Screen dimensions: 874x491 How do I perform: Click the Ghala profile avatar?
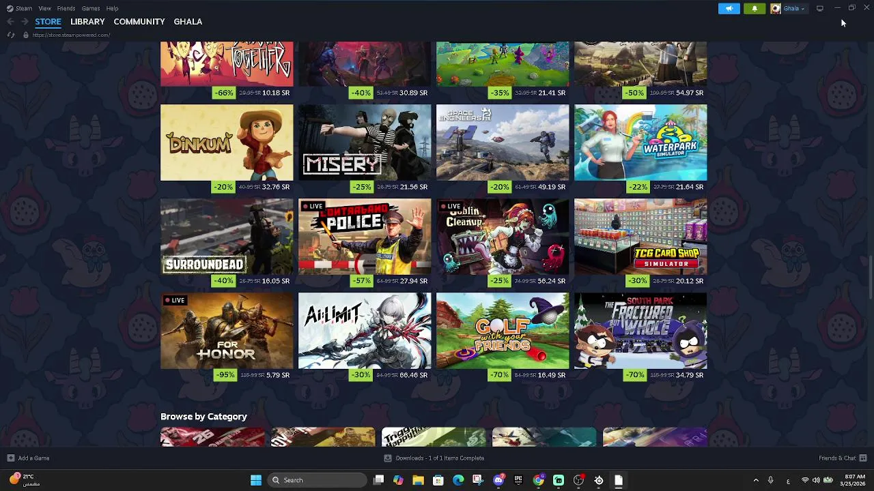point(776,8)
